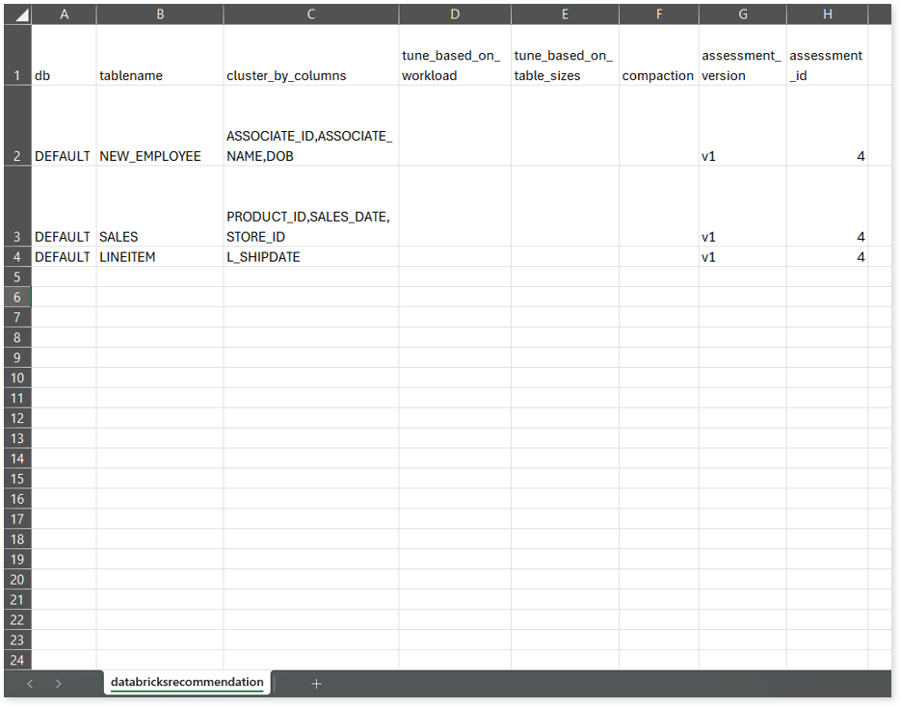Viewport: 901px width, 707px height.
Task: Select assessment_id 4 in NEW_EMPLOYEE row
Action: pos(827,126)
